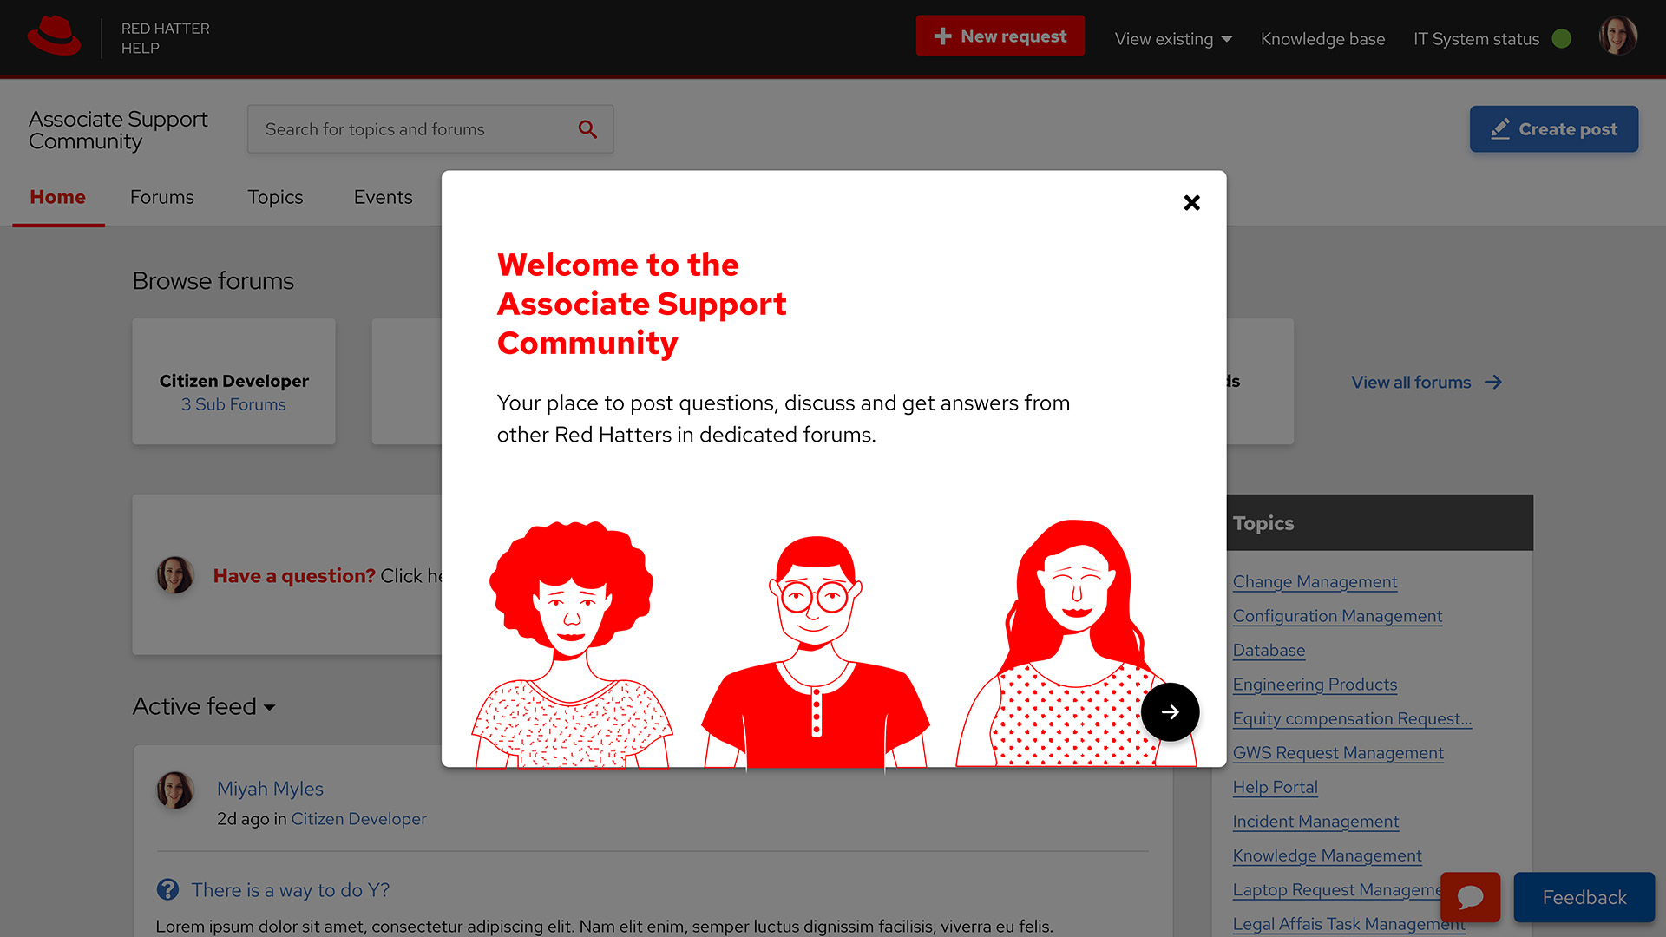Image resolution: width=1666 pixels, height=937 pixels.
Task: Expand the Active feed dropdown
Action: coord(204,706)
